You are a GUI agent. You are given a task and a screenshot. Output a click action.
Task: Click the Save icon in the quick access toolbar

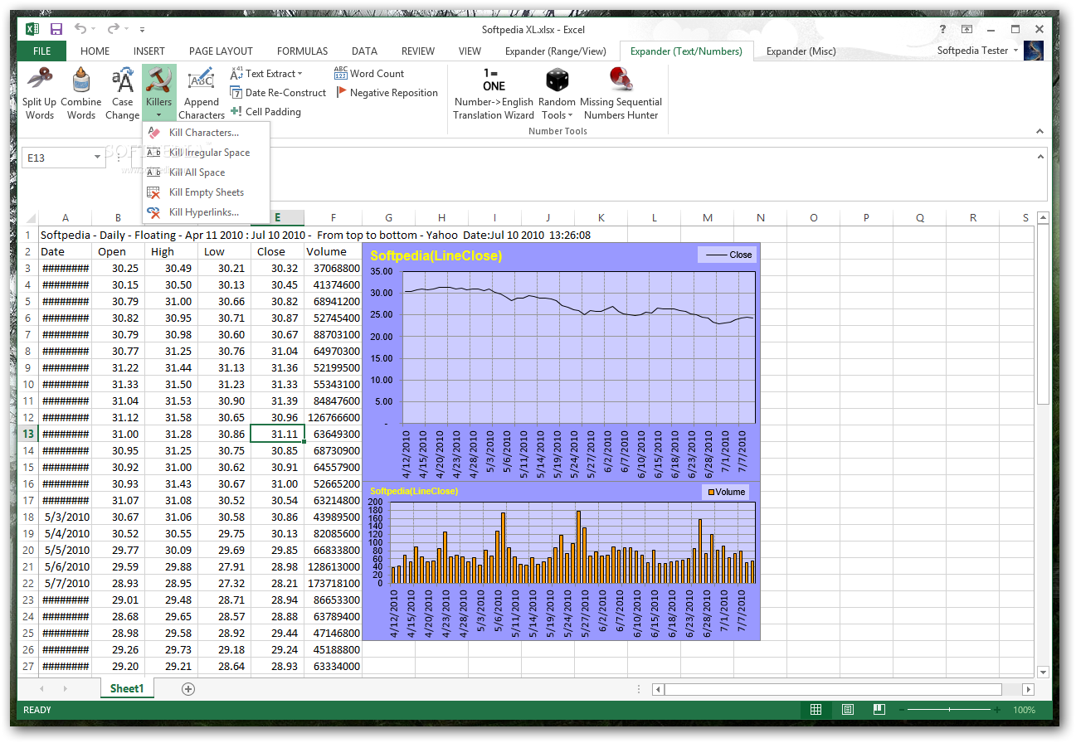coord(56,29)
